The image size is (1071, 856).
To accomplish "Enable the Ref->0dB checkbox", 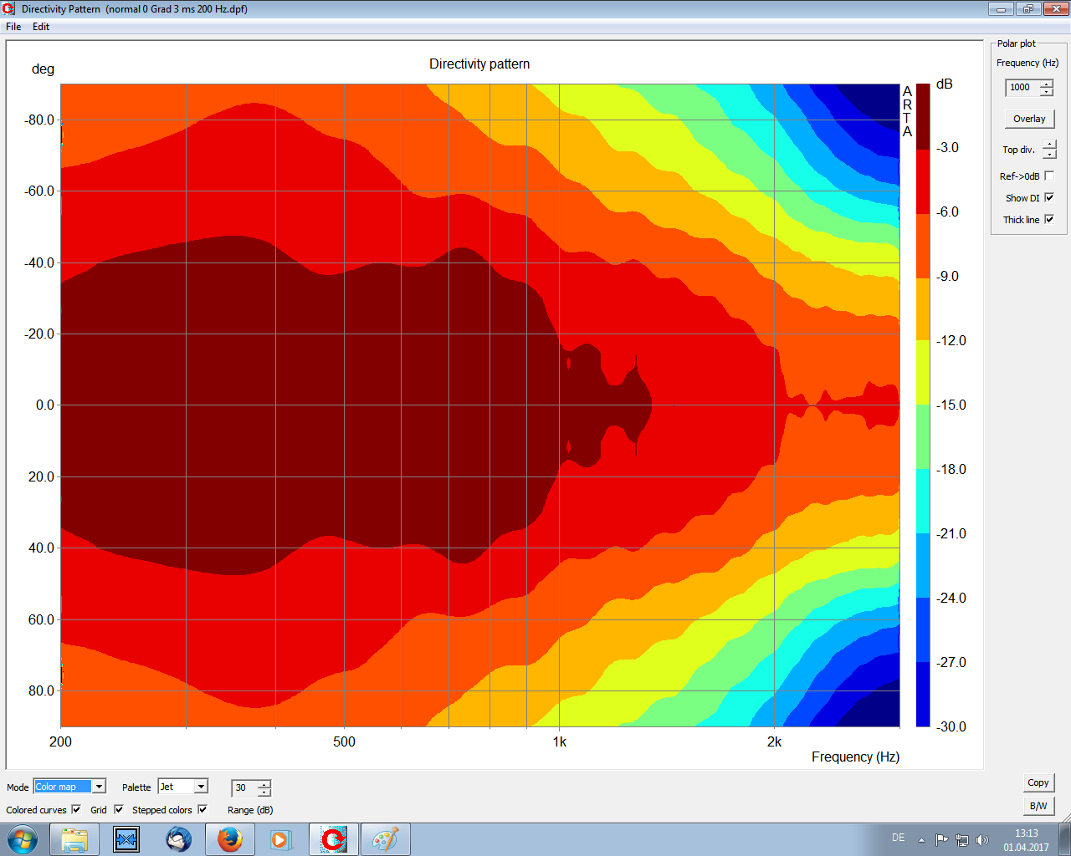I will click(x=1049, y=176).
